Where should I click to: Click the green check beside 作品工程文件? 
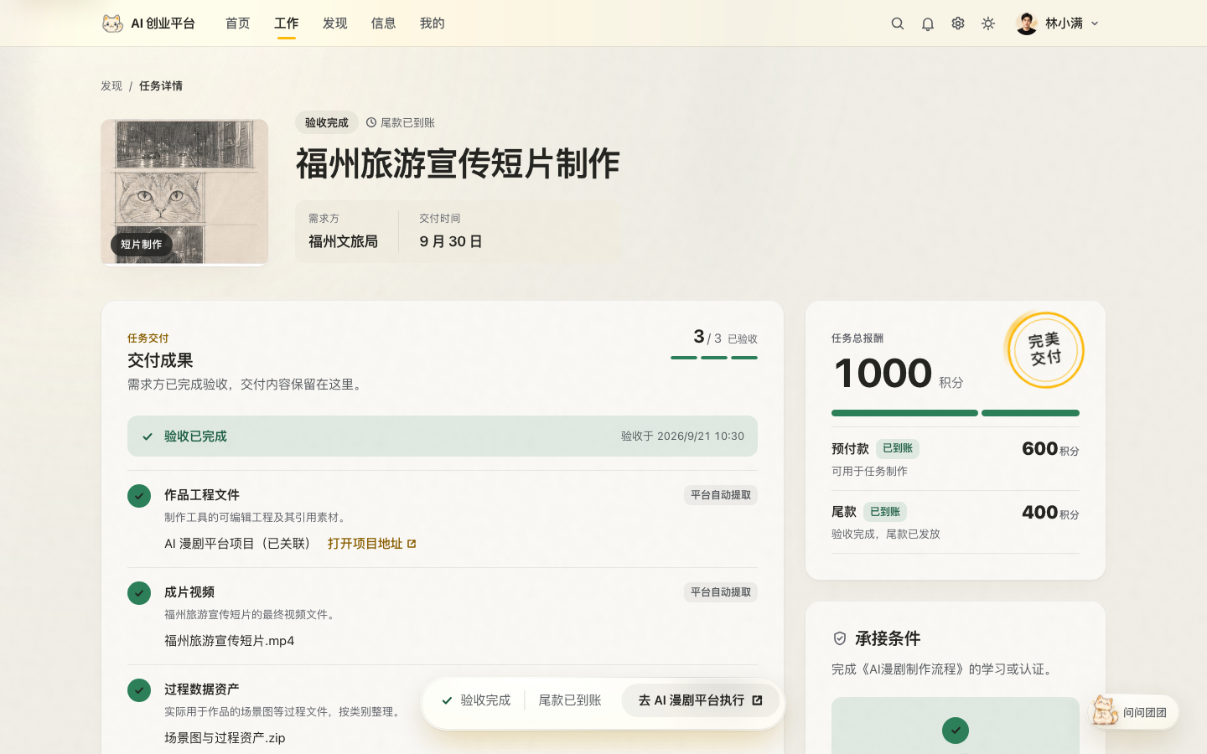coord(139,496)
